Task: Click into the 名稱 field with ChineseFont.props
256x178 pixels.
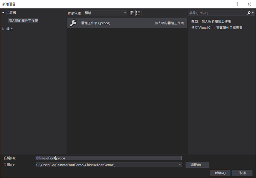Action: click(108, 158)
